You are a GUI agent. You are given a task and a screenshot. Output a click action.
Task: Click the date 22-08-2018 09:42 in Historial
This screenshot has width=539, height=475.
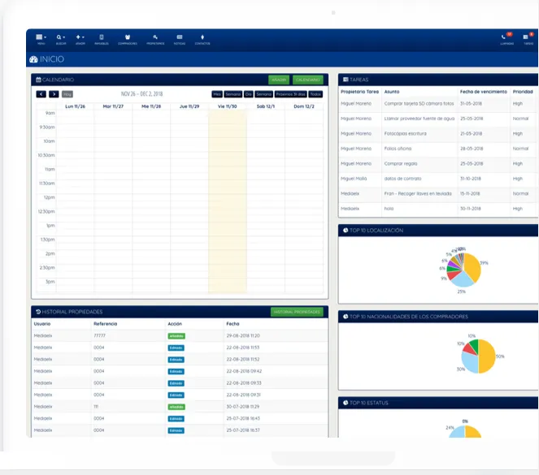[244, 371]
